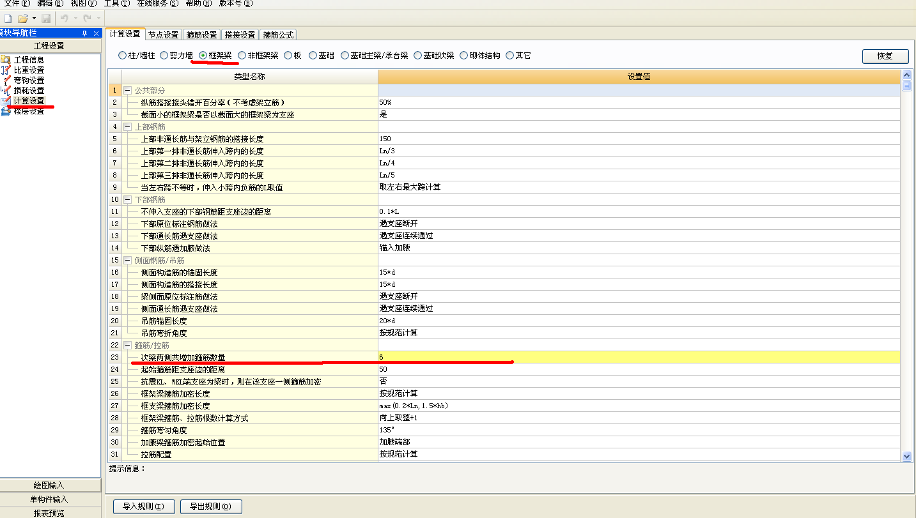Switch to the 箍筋设置 tab
Image resolution: width=916 pixels, height=518 pixels.
202,34
